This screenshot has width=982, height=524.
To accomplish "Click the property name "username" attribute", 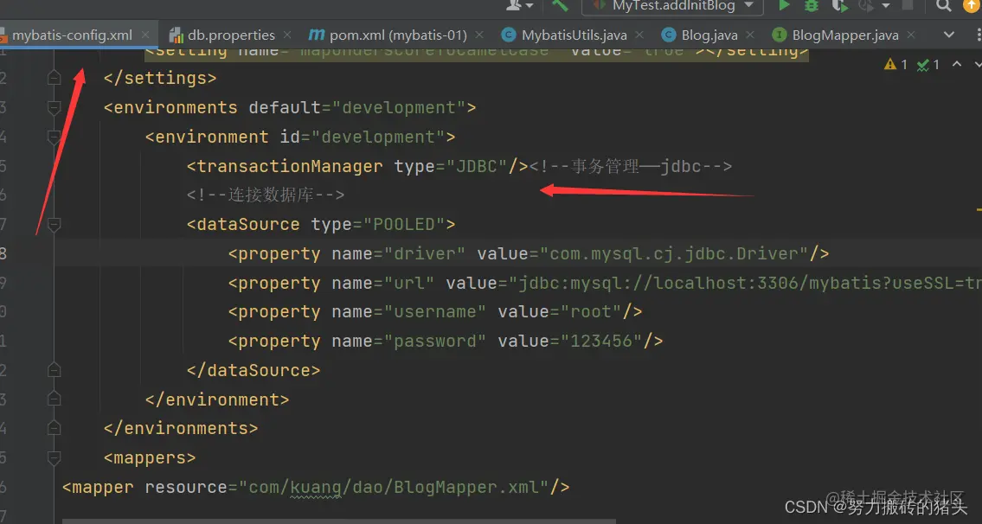I will coord(409,312).
